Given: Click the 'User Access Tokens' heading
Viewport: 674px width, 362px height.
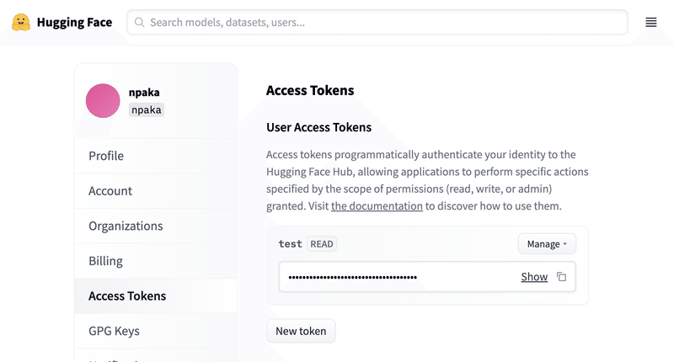Looking at the screenshot, I should coord(318,127).
